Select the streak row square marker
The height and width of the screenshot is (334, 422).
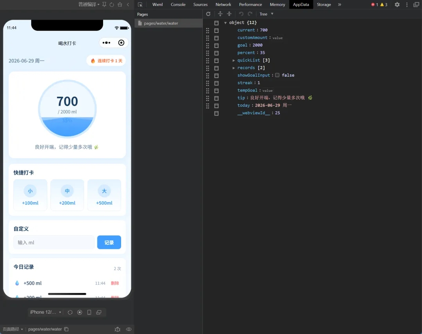click(216, 83)
